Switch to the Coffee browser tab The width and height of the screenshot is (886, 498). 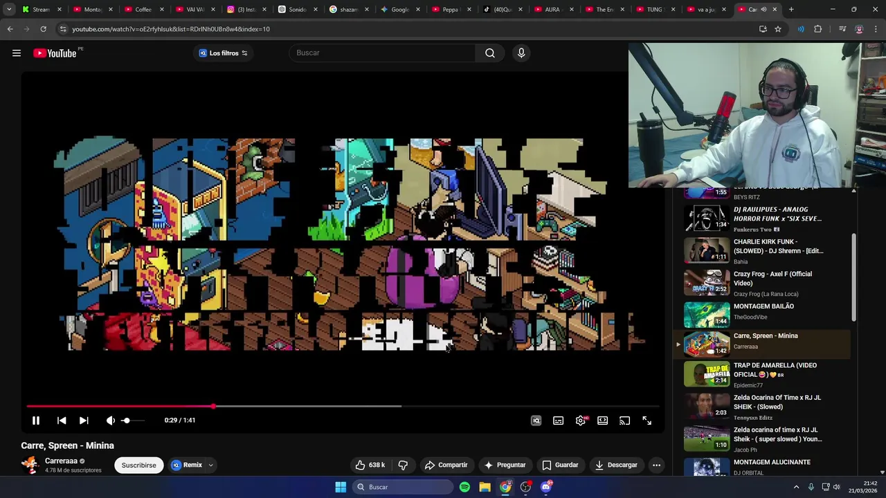(143, 10)
